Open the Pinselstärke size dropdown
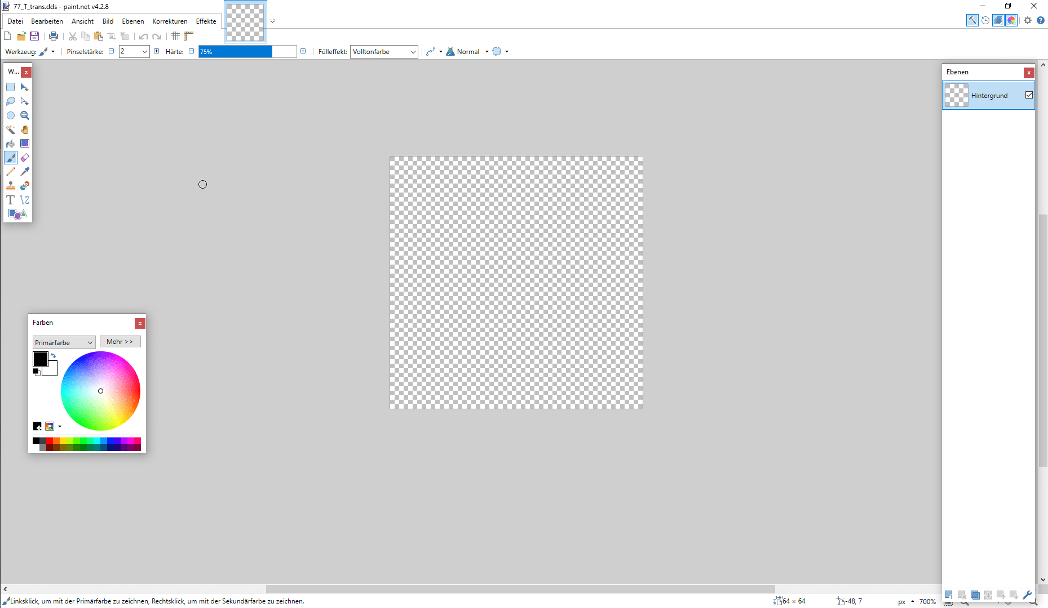 click(145, 52)
